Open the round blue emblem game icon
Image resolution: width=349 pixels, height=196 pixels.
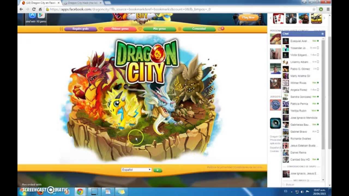(275, 105)
